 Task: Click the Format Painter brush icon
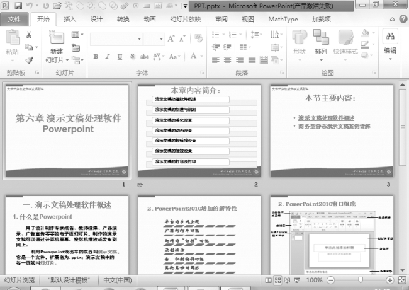[29, 60]
